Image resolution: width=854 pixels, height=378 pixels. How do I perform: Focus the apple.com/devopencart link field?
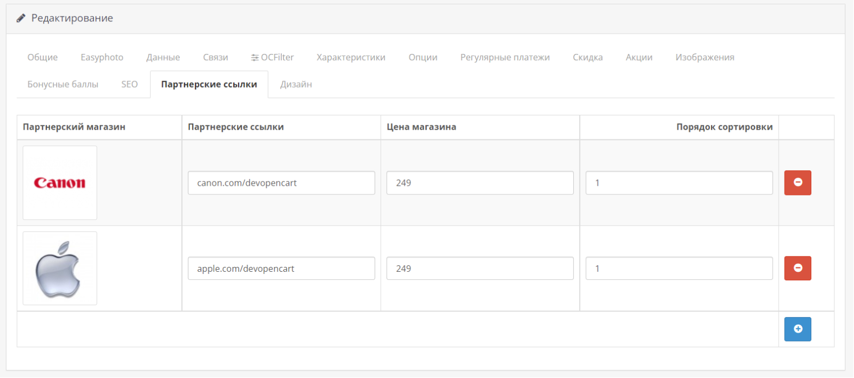[281, 269]
